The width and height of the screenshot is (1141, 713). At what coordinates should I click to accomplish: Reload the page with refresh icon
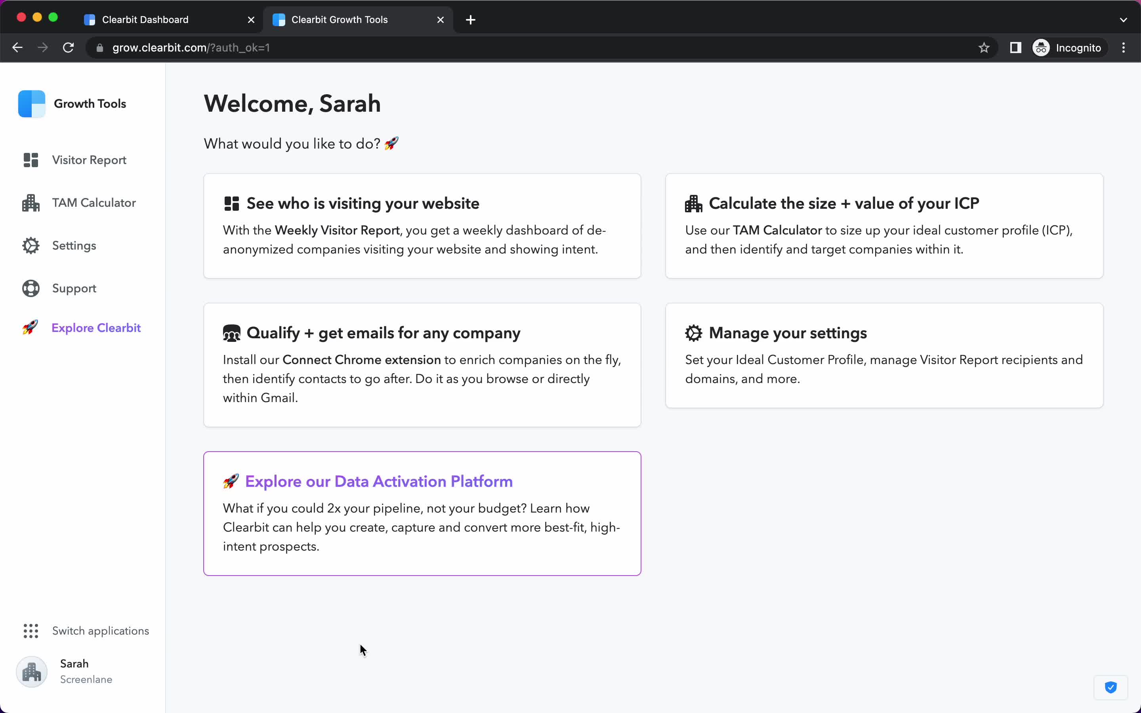coord(69,48)
